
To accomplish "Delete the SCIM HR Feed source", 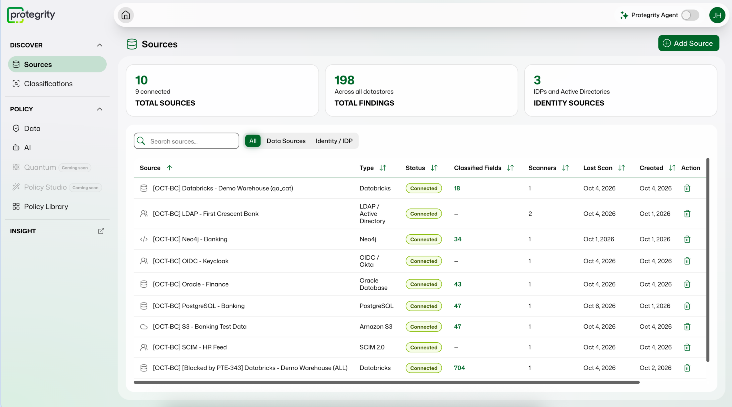I will pos(687,347).
